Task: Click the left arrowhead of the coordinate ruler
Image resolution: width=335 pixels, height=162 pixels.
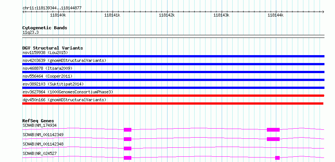Action: click(23, 12)
